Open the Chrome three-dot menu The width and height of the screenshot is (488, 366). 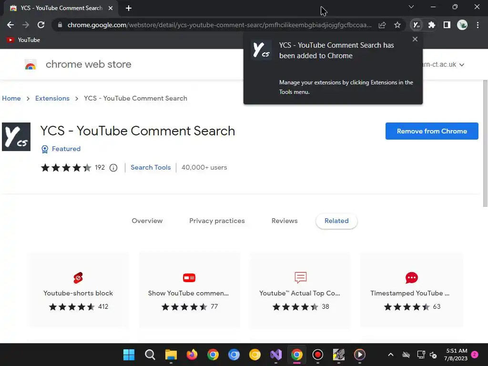pos(478,25)
